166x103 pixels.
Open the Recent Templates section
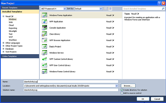20,8
